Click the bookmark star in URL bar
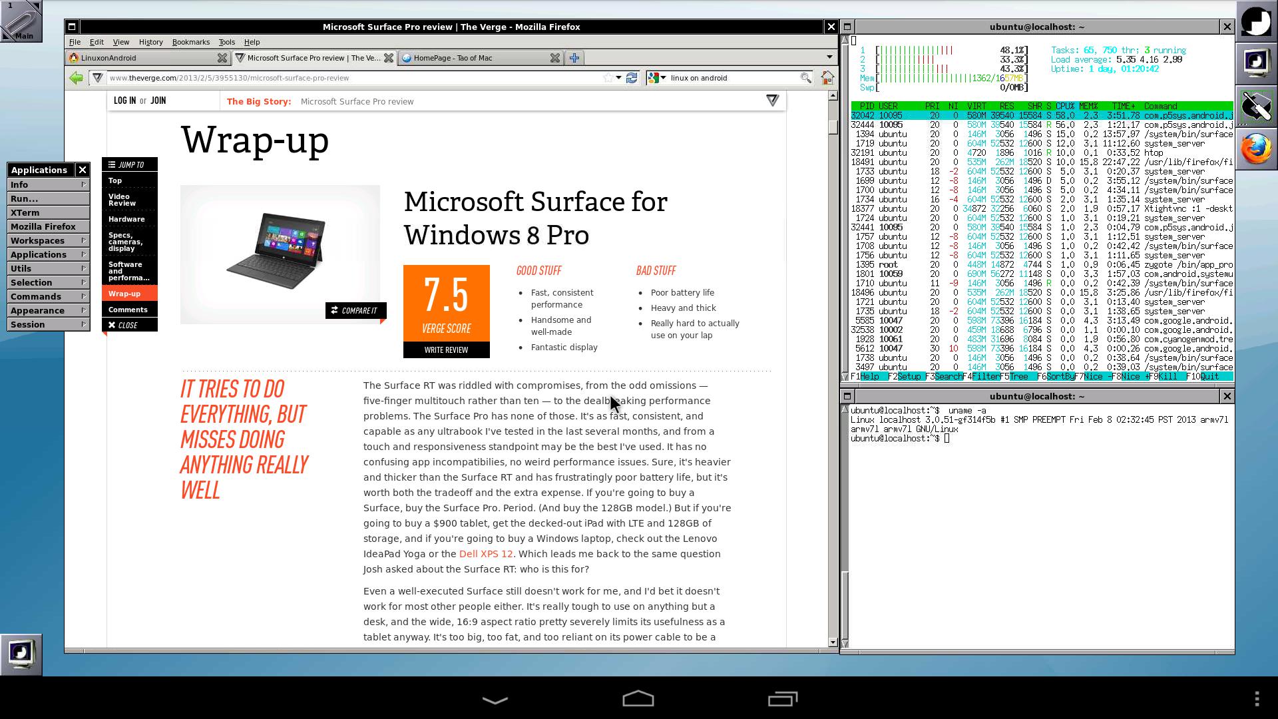Image resolution: width=1278 pixels, height=719 pixels. pyautogui.click(x=608, y=78)
